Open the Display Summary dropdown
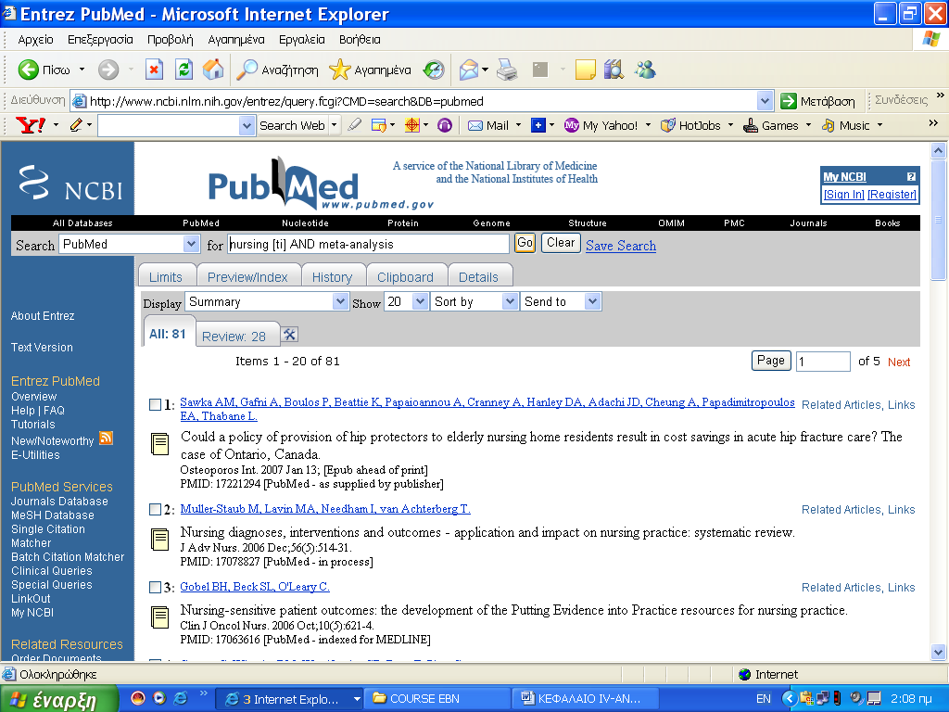Viewport: 949px width, 712px height. click(x=341, y=301)
